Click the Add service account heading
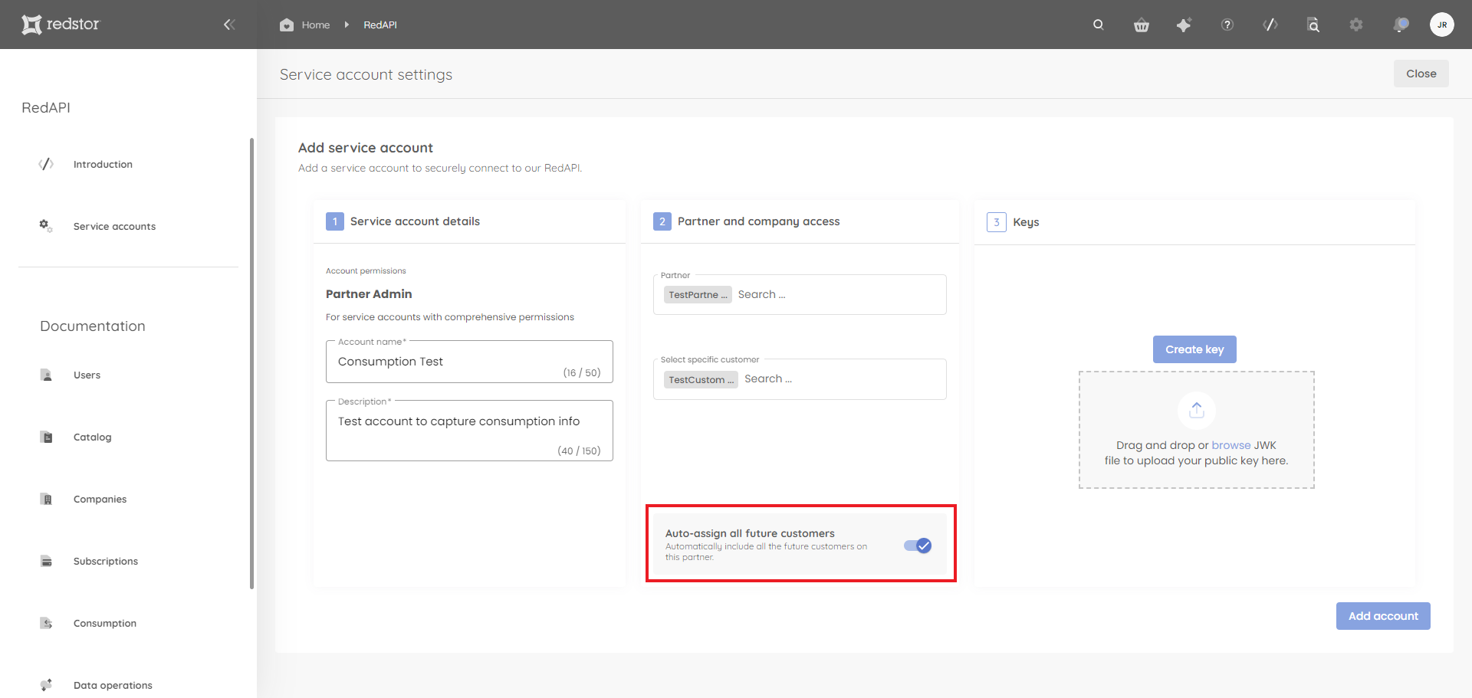The height and width of the screenshot is (698, 1472). click(366, 148)
